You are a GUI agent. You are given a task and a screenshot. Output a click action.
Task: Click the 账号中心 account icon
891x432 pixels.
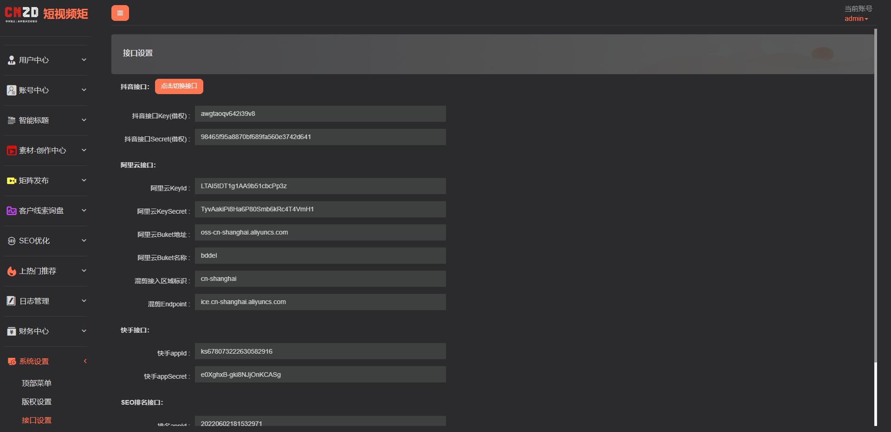pyautogui.click(x=12, y=90)
